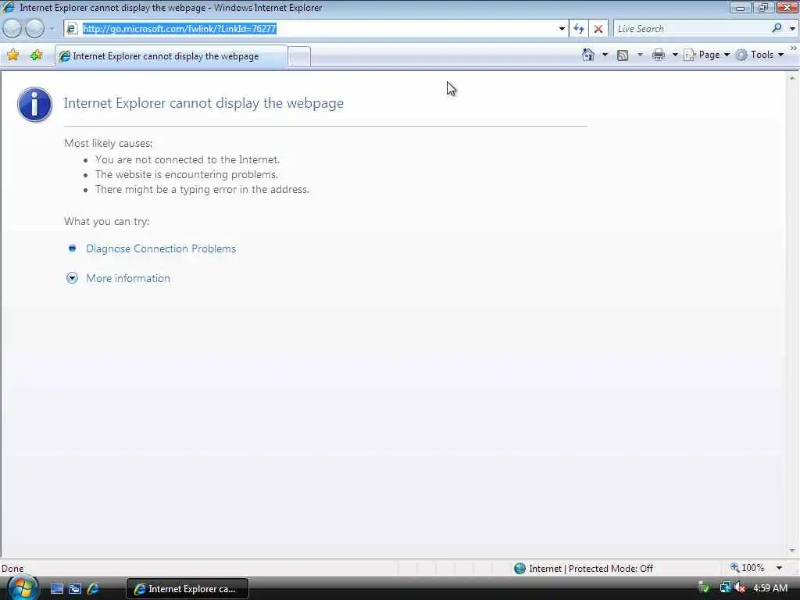Click 'You are not connected to the Internet.'
800x600 pixels.
point(187,159)
